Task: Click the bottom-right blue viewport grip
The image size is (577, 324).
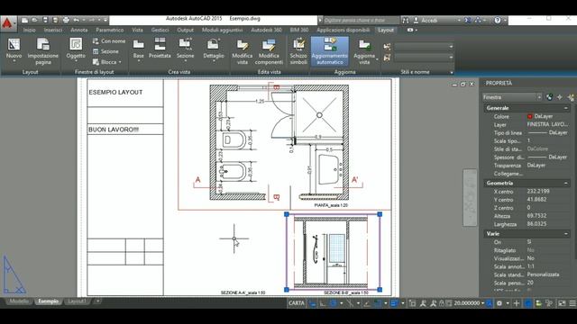Action: [380, 290]
